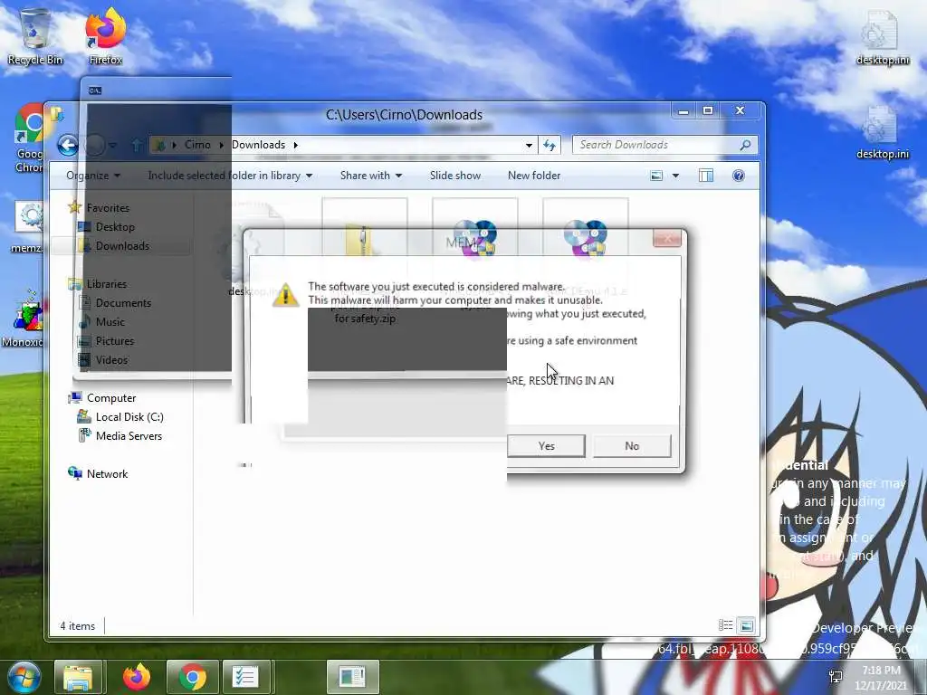Click Yes in the malware warning
Image resolution: width=927 pixels, height=695 pixels.
pos(546,445)
